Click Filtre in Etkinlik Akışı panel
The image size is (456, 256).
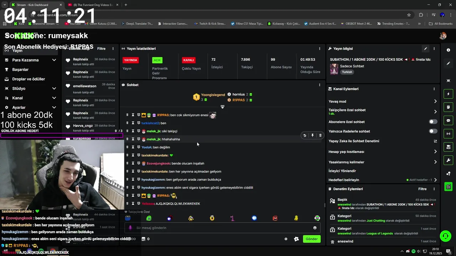click(x=101, y=49)
